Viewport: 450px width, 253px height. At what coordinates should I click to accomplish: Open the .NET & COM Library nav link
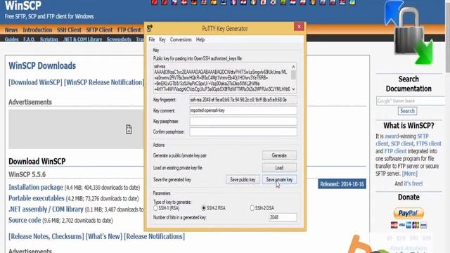(82, 39)
